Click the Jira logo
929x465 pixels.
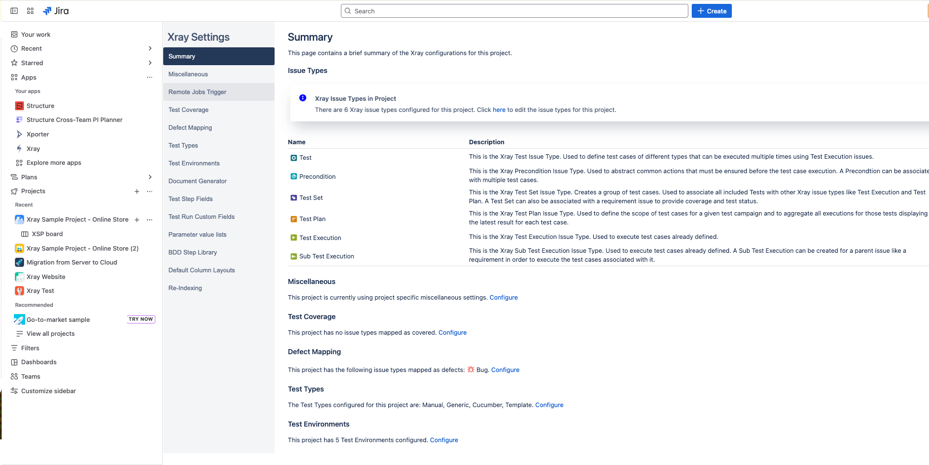[x=56, y=11]
